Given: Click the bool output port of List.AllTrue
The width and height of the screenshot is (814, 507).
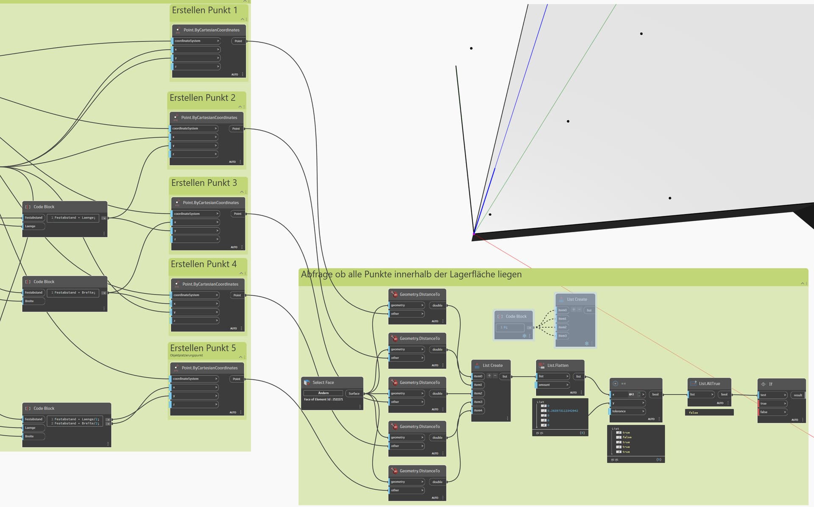Looking at the screenshot, I should pos(725,395).
